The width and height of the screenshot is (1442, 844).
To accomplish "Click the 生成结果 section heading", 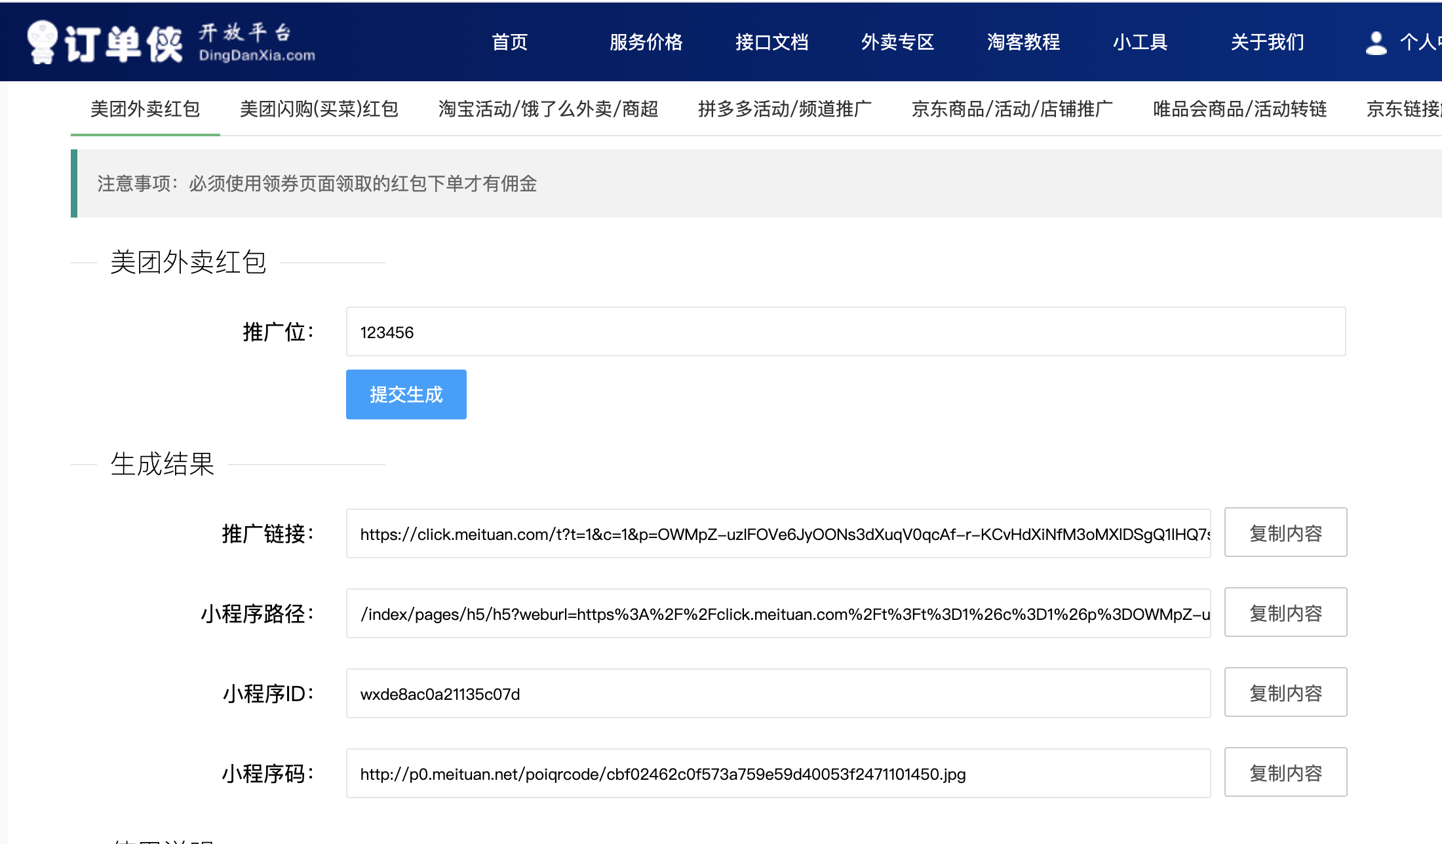I will [x=162, y=464].
